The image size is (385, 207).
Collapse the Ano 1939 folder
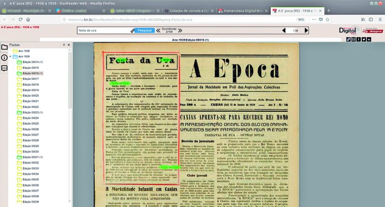tap(10, 57)
